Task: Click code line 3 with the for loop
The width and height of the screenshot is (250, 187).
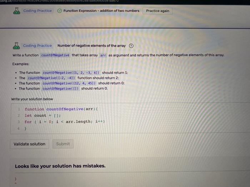Action: click(x=65, y=122)
